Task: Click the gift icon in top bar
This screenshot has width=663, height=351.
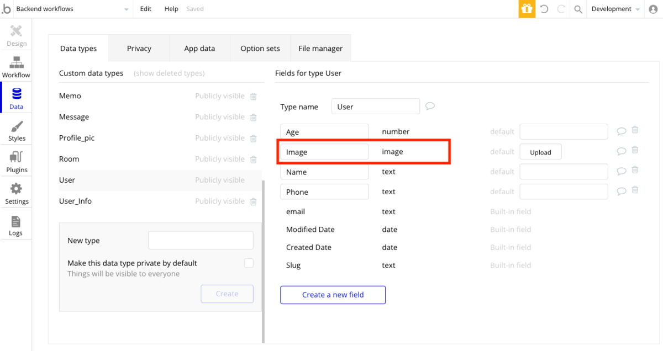Action: click(x=527, y=9)
